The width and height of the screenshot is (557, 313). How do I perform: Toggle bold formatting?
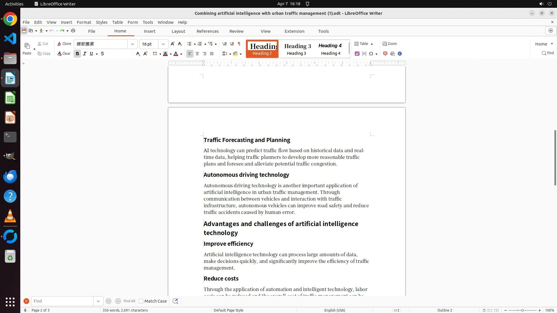77,54
